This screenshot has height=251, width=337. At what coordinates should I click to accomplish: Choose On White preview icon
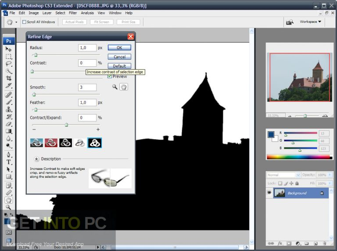(x=80, y=143)
